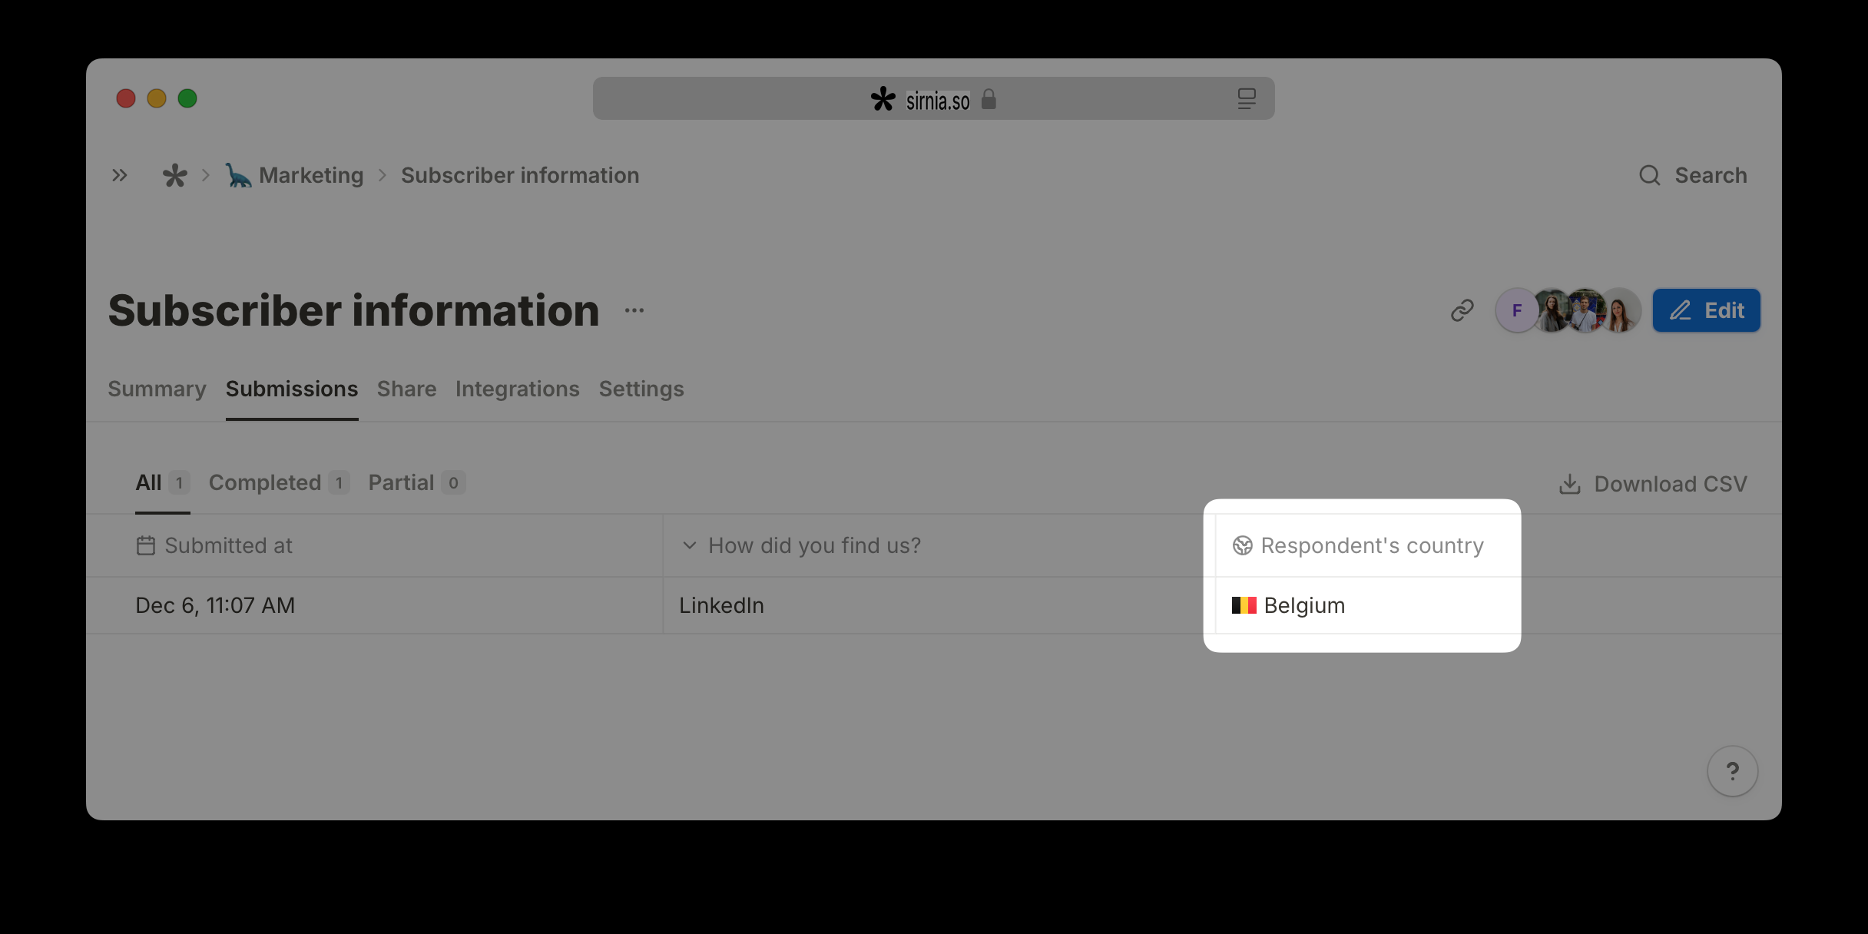Image resolution: width=1868 pixels, height=934 pixels.
Task: Click the Download CSV text link
Action: tap(1671, 484)
